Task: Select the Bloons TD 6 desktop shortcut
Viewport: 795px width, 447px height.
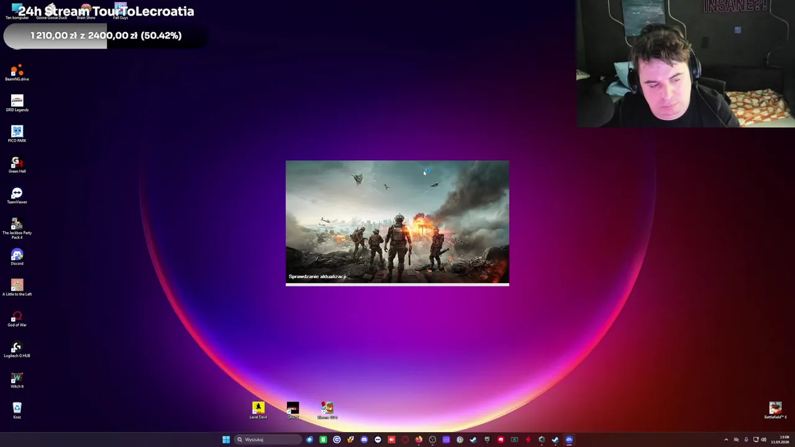Action: [327, 410]
